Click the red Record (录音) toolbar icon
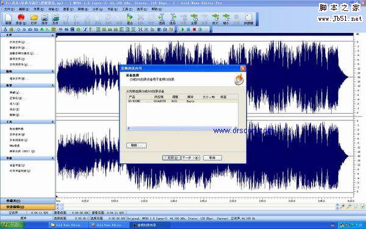Viewport: 366px width, 229px height. (x=21, y=19)
